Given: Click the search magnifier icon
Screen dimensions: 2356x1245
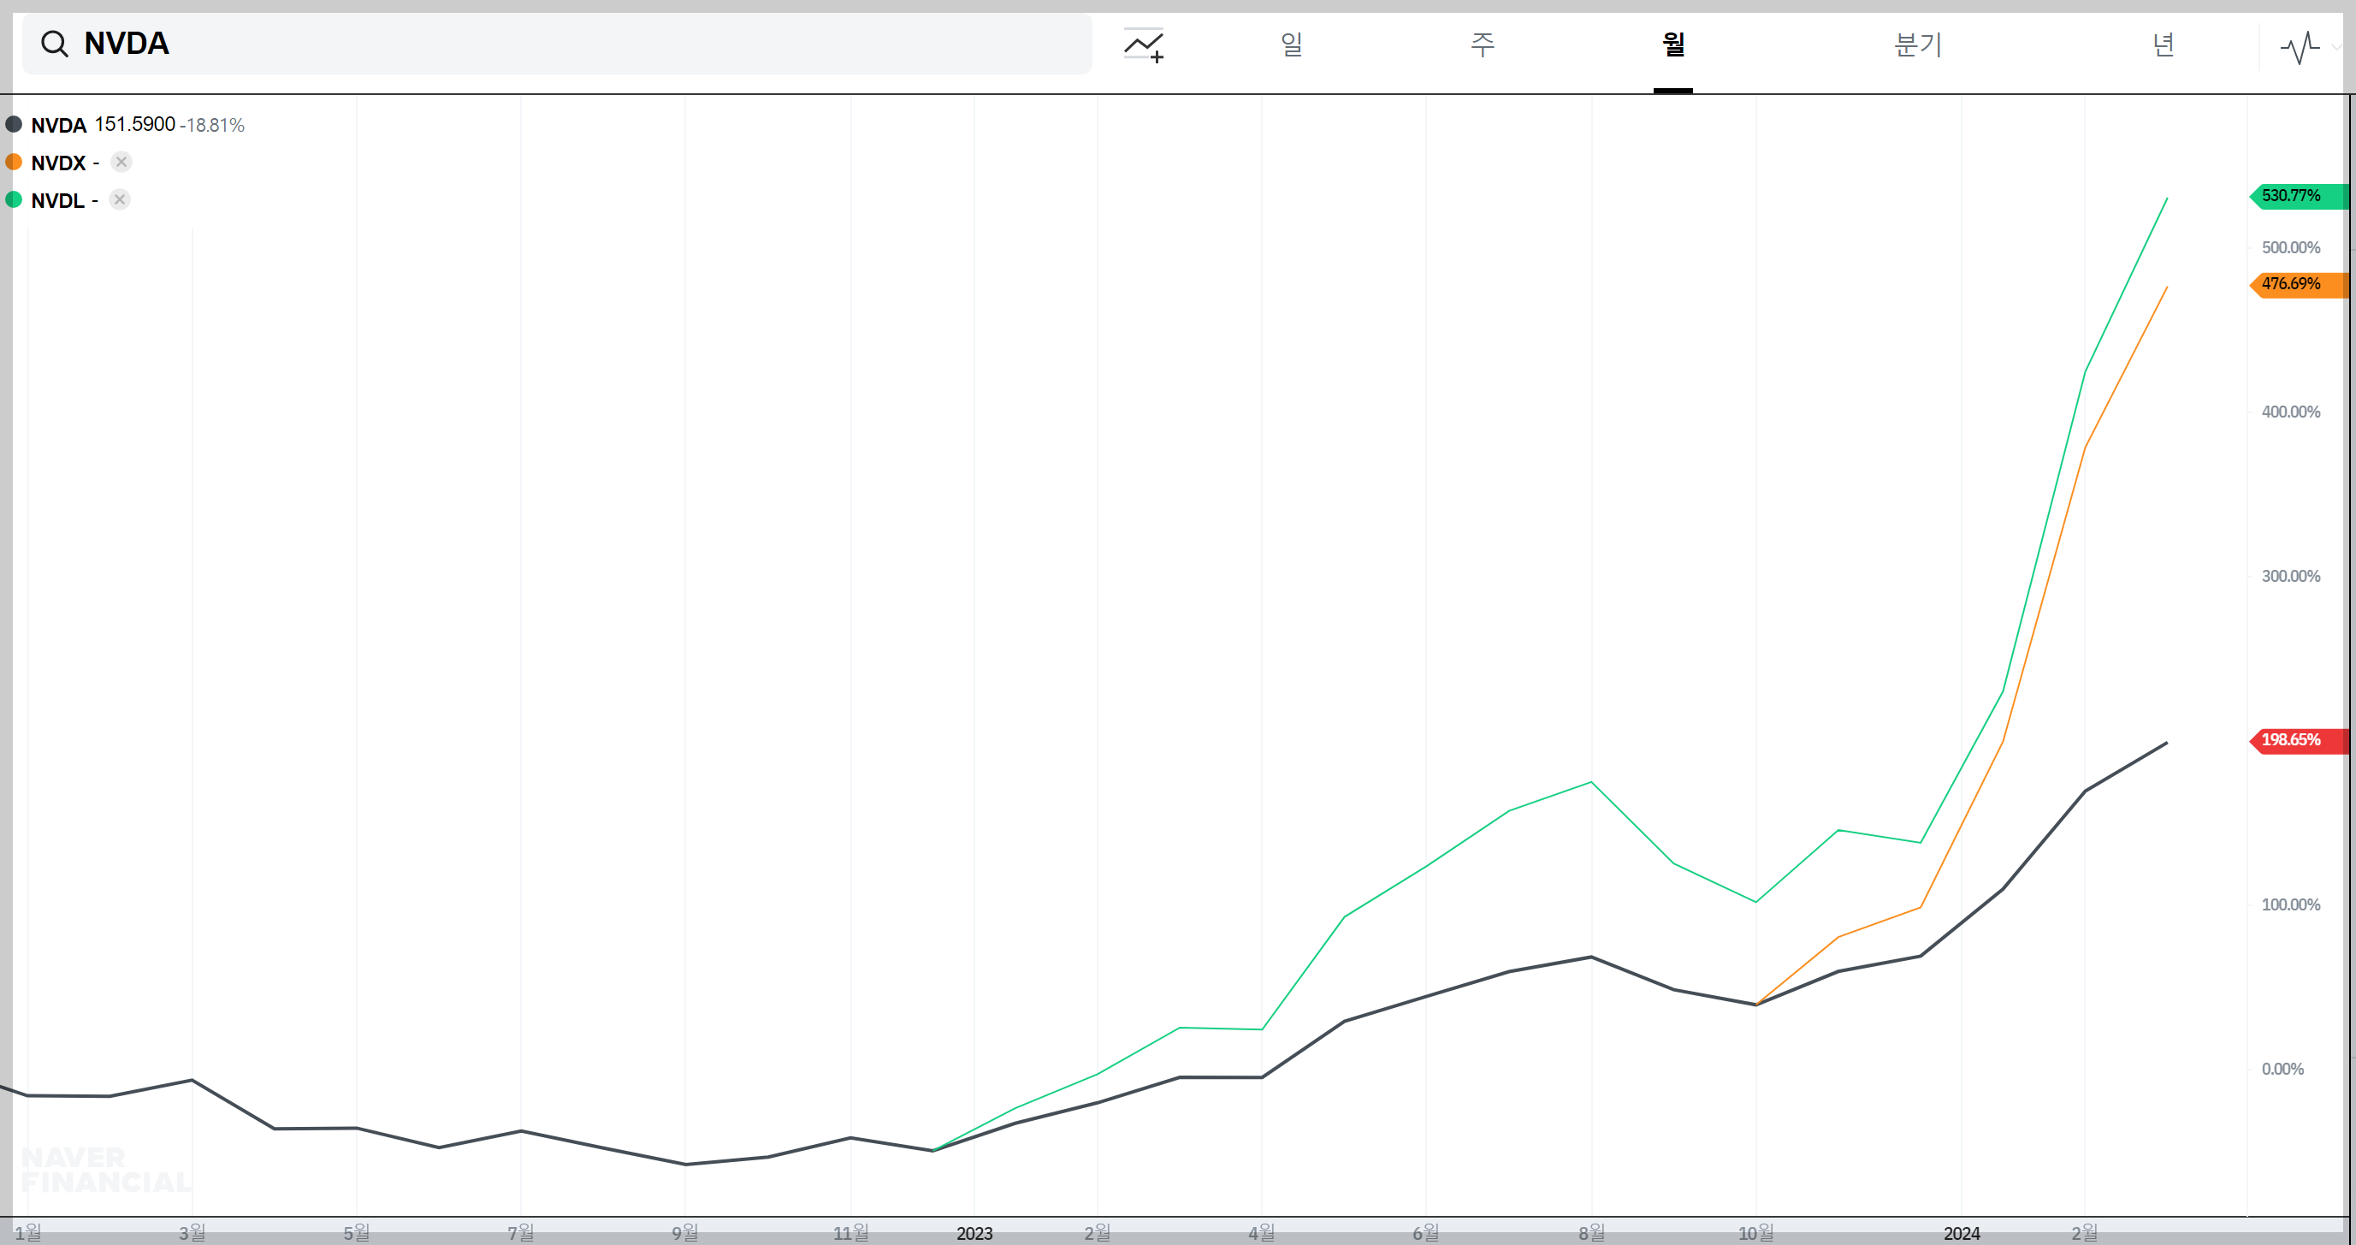Looking at the screenshot, I should 55,44.
